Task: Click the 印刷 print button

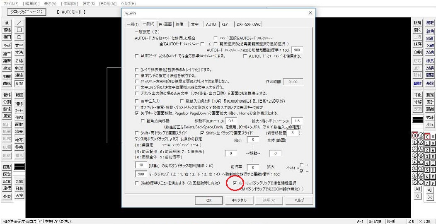Action: (x=417, y=53)
